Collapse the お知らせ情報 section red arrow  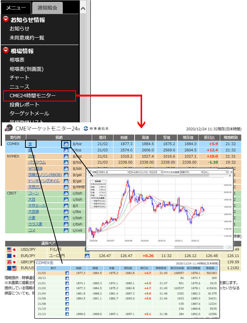tap(6, 19)
